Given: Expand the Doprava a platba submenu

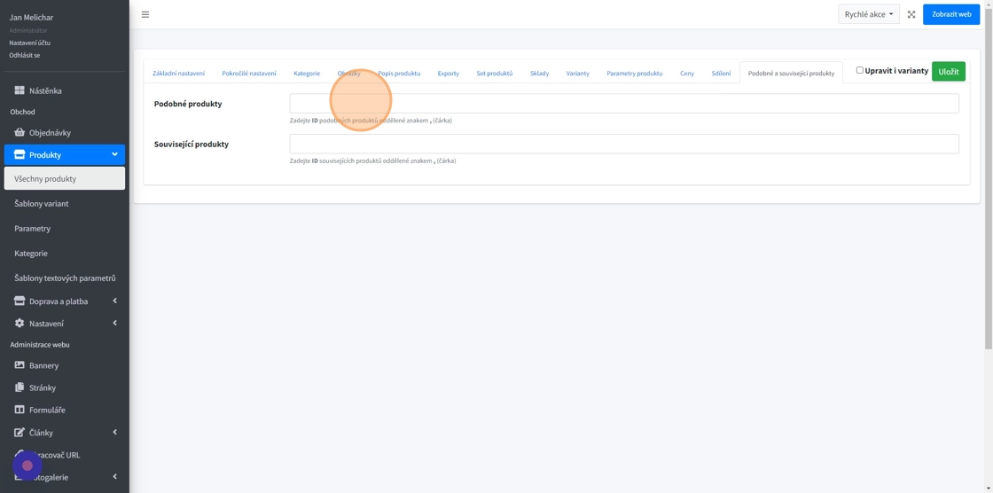Looking at the screenshot, I should click(x=114, y=301).
